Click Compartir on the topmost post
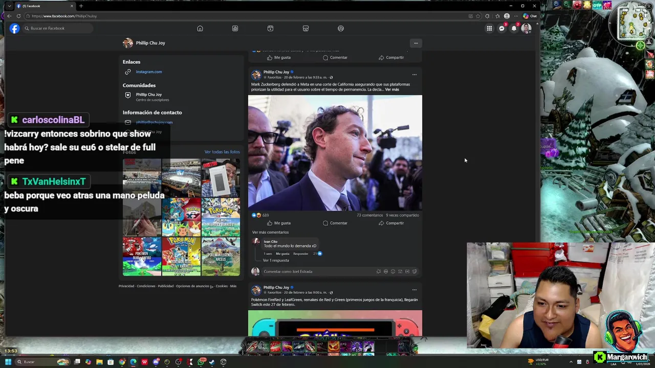The image size is (655, 368). (x=391, y=57)
